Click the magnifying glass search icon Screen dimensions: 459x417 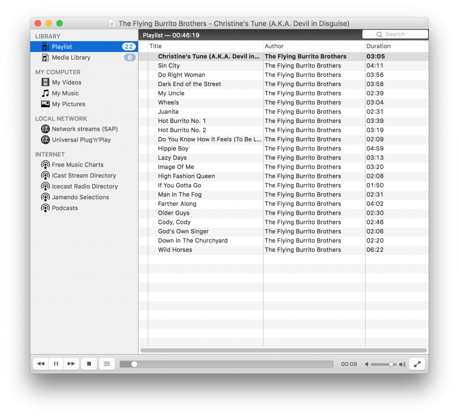[379, 35]
